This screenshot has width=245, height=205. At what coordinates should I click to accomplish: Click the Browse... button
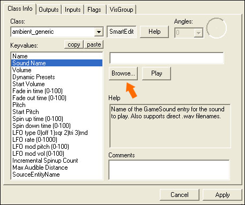[x=123, y=73]
